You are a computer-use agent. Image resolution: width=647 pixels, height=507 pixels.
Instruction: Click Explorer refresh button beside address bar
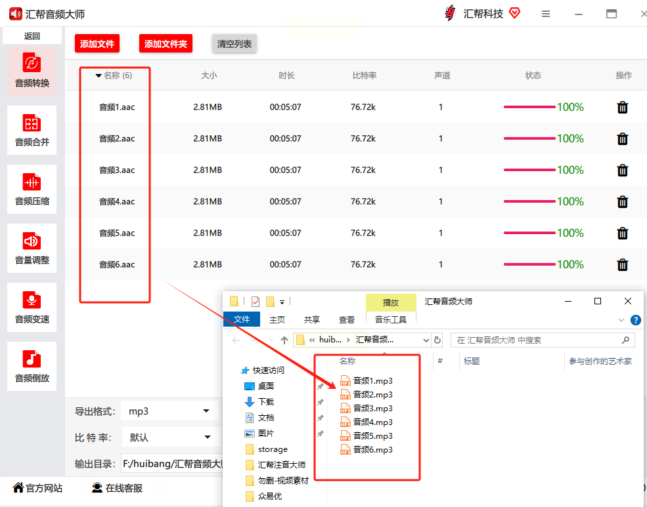[437, 340]
